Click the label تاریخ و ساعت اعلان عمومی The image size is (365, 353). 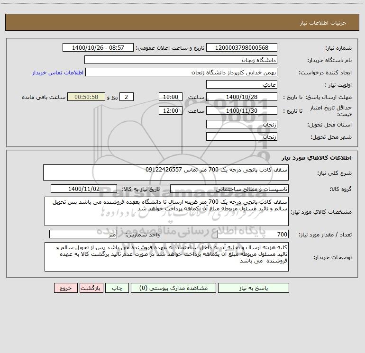click(x=170, y=48)
